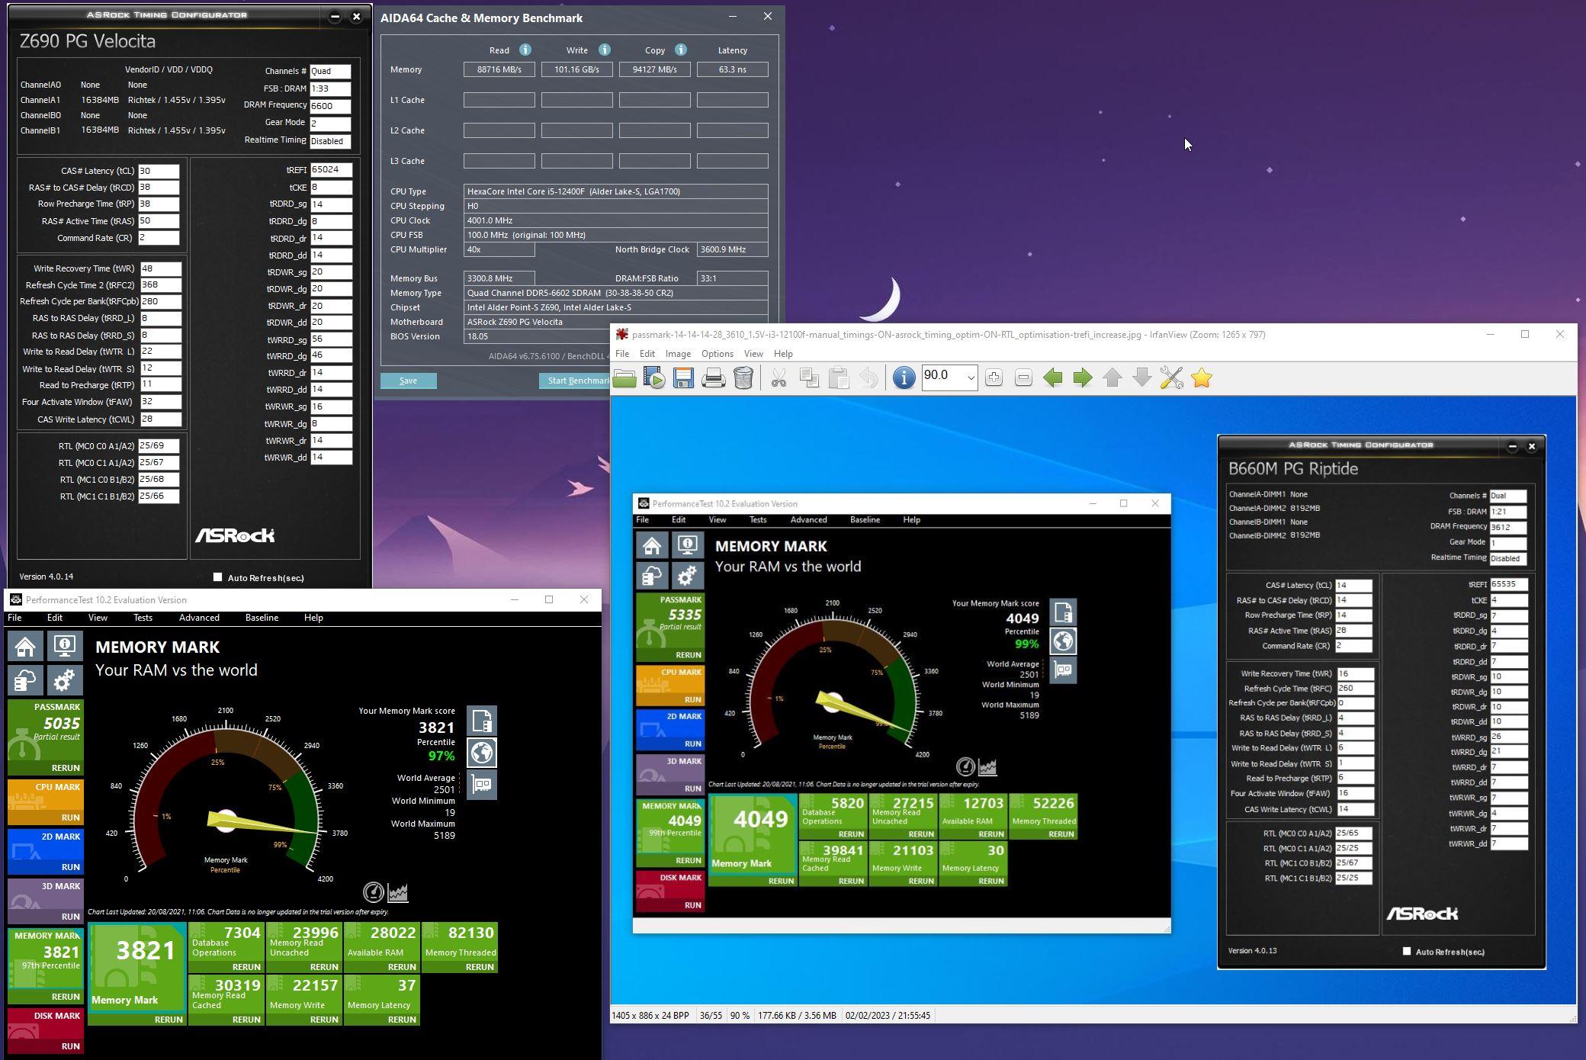Click the cloud upload icon in the bottom-left PerformanceTest
The image size is (1586, 1060).
click(x=25, y=679)
